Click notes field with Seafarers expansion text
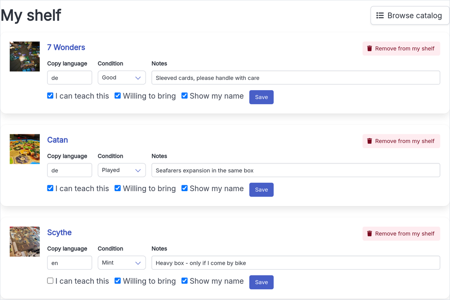The image size is (450, 300). pyautogui.click(x=296, y=170)
